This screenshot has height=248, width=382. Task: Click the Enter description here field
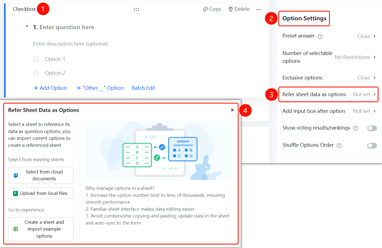point(71,44)
